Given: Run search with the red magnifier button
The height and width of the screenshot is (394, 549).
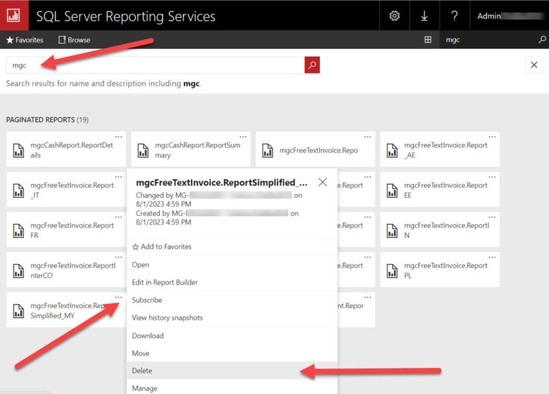Looking at the screenshot, I should 312,65.
